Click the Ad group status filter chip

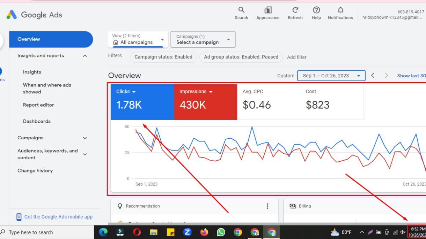(241, 57)
